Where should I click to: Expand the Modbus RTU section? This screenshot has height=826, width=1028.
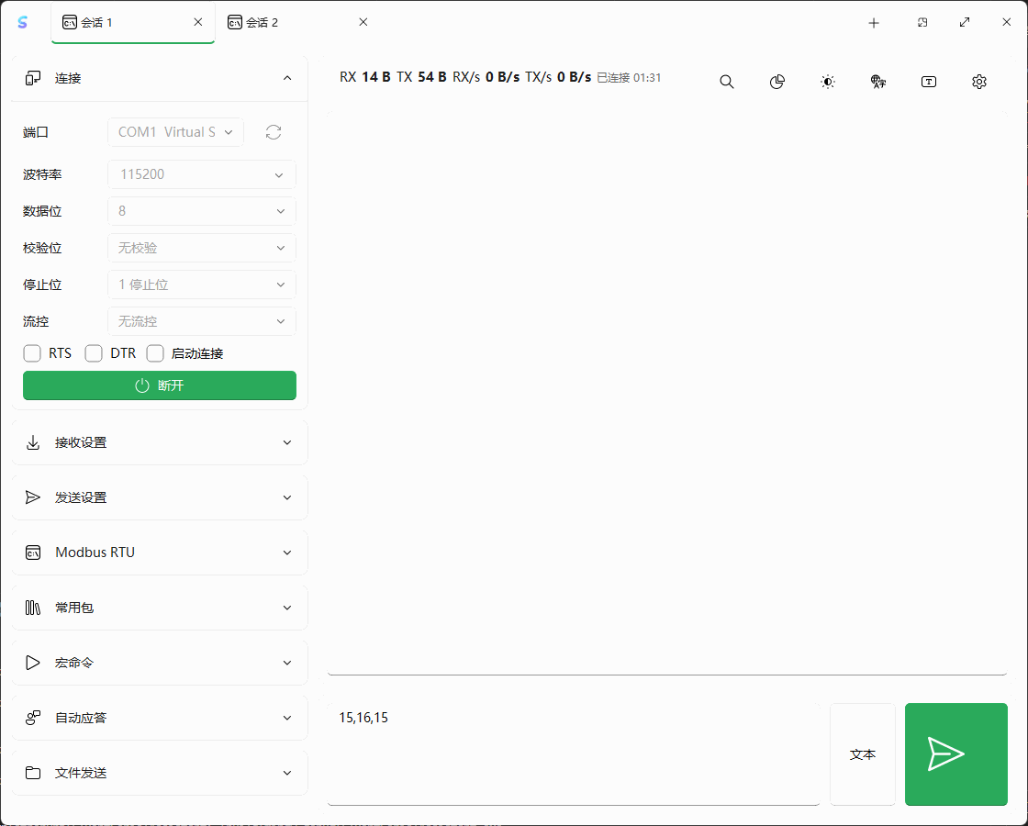click(160, 553)
